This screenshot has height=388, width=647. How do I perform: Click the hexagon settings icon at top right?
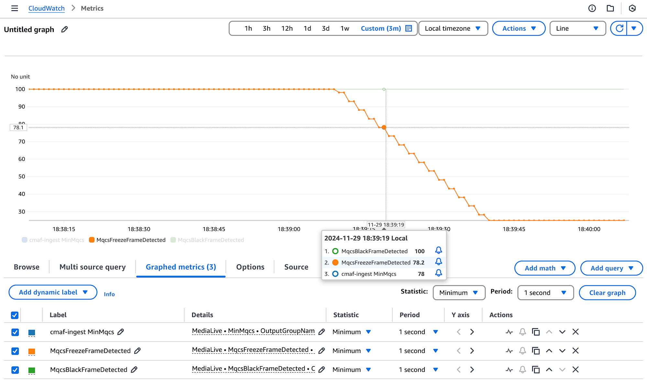coord(632,8)
